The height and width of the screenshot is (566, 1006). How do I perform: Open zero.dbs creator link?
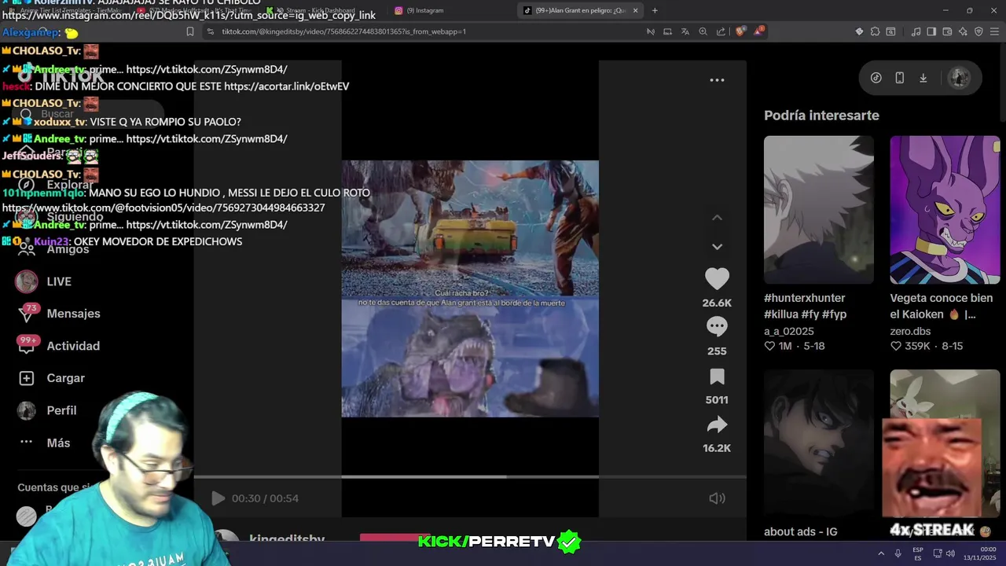910,332
